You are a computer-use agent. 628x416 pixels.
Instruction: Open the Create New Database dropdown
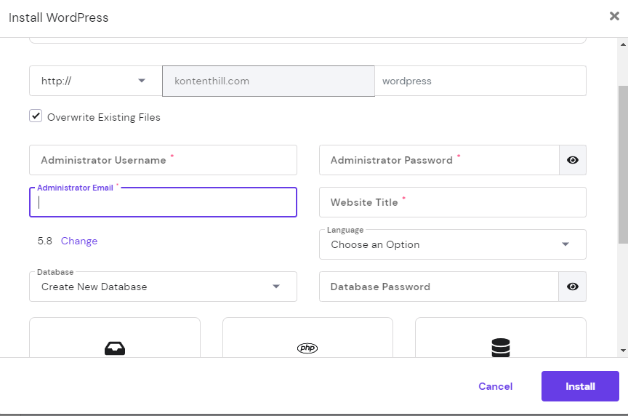[x=163, y=287]
